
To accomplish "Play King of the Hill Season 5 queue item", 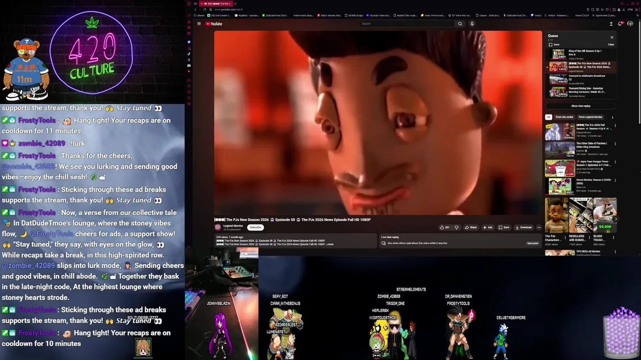I will pyautogui.click(x=581, y=54).
